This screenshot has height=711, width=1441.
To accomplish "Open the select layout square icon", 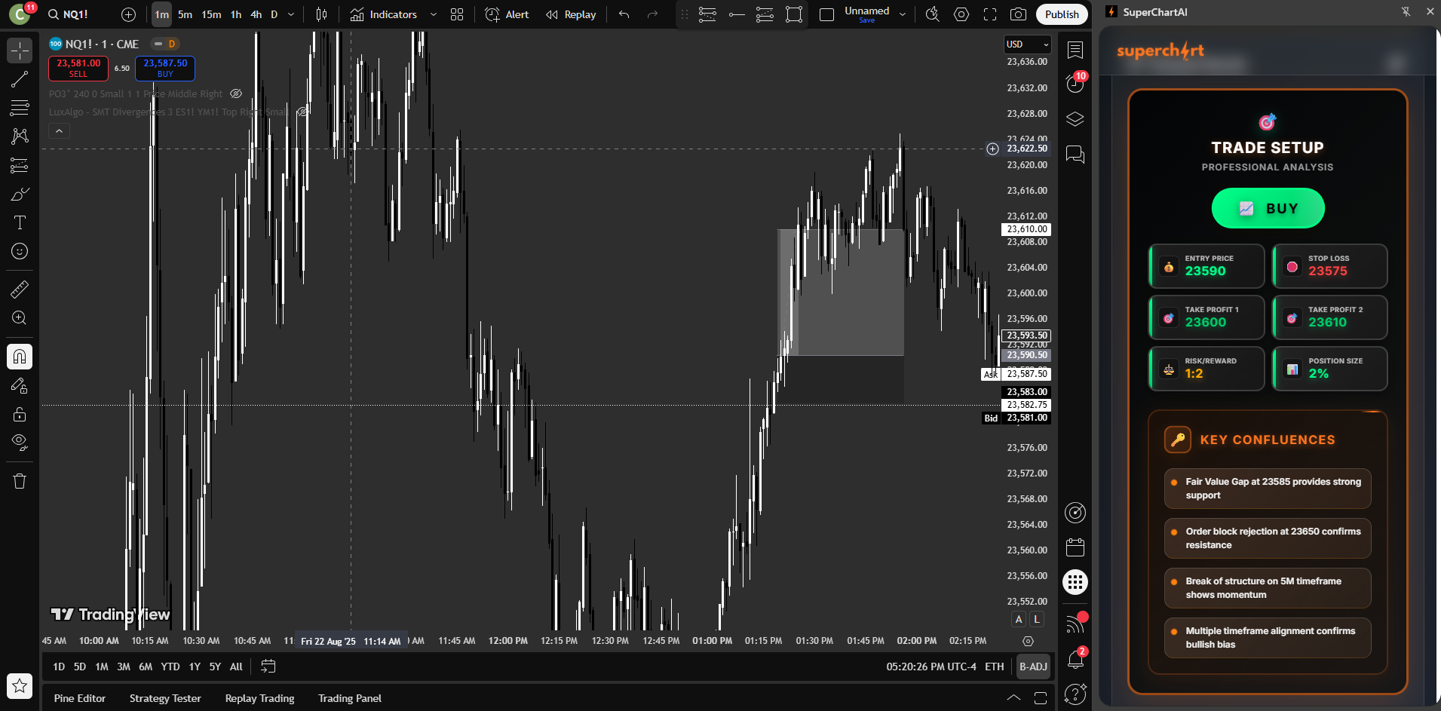I will point(826,14).
